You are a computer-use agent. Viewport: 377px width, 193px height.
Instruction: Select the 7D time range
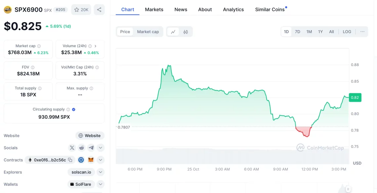(297, 32)
